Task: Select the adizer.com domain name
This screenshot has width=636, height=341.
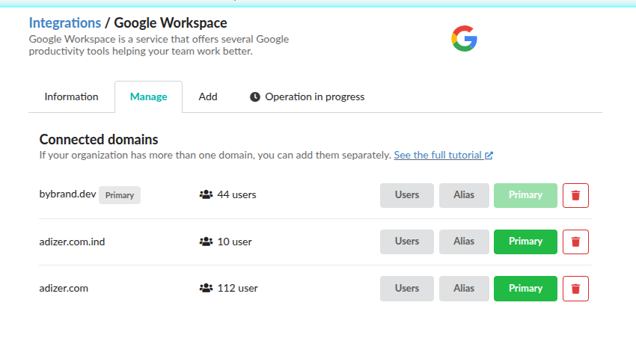Action: point(64,289)
